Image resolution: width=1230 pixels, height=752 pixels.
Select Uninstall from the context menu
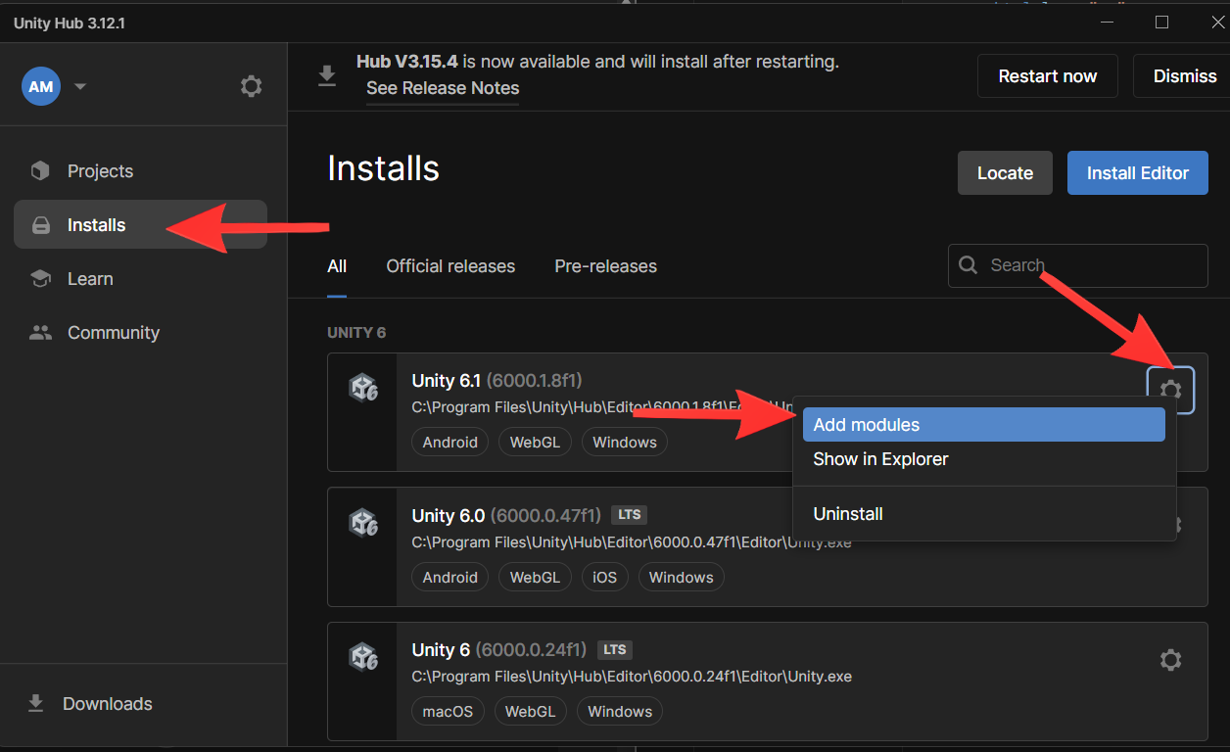[x=847, y=513]
